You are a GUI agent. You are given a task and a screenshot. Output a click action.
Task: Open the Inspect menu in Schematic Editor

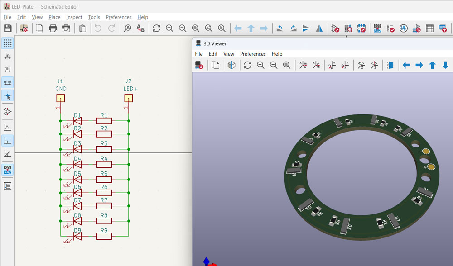(74, 17)
